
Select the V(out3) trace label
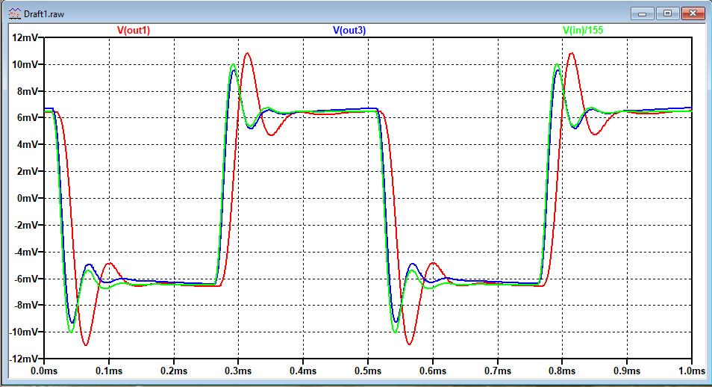tap(349, 30)
